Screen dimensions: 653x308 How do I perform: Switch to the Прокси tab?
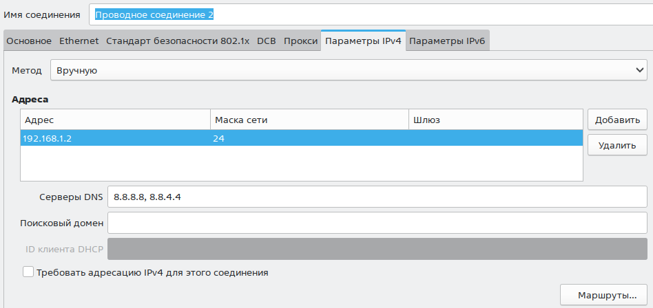(x=301, y=41)
